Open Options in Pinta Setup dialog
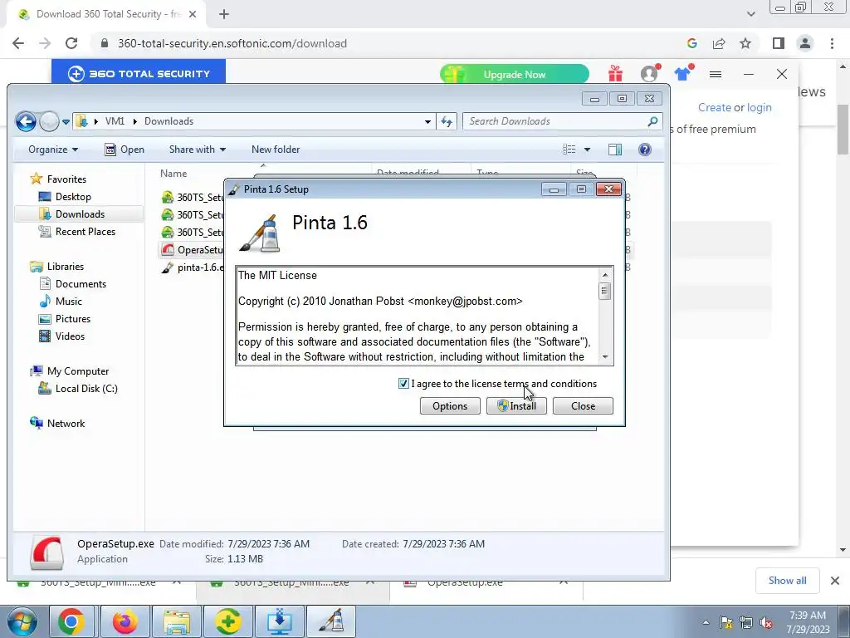Image resolution: width=850 pixels, height=638 pixels. pyautogui.click(x=450, y=405)
